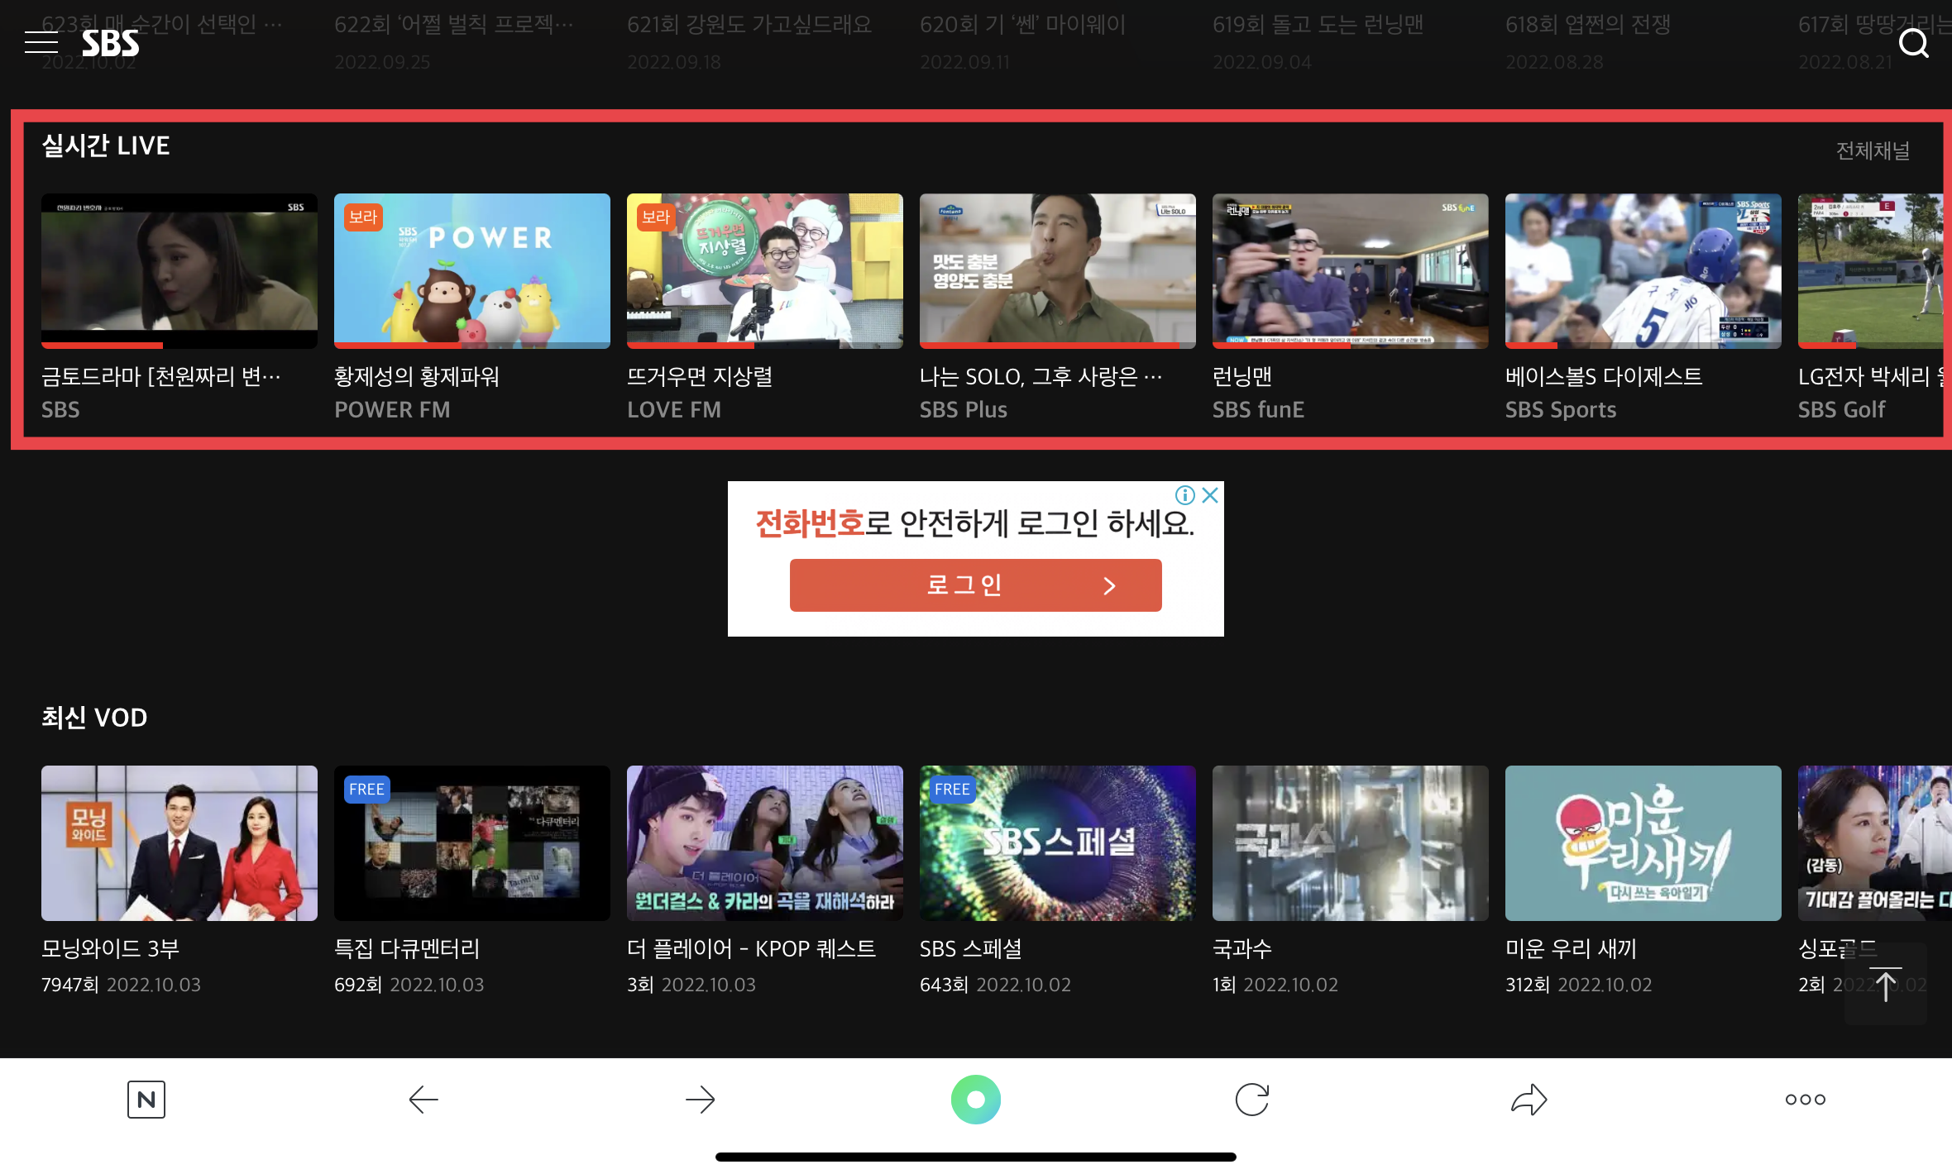Play 런닝맨 on SBS funE
This screenshot has width=1952, height=1174.
point(1350,271)
